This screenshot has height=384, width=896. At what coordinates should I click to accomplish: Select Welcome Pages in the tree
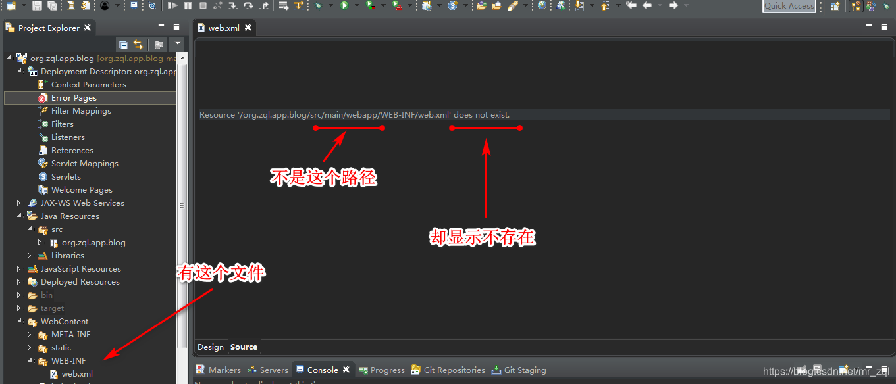click(x=82, y=190)
